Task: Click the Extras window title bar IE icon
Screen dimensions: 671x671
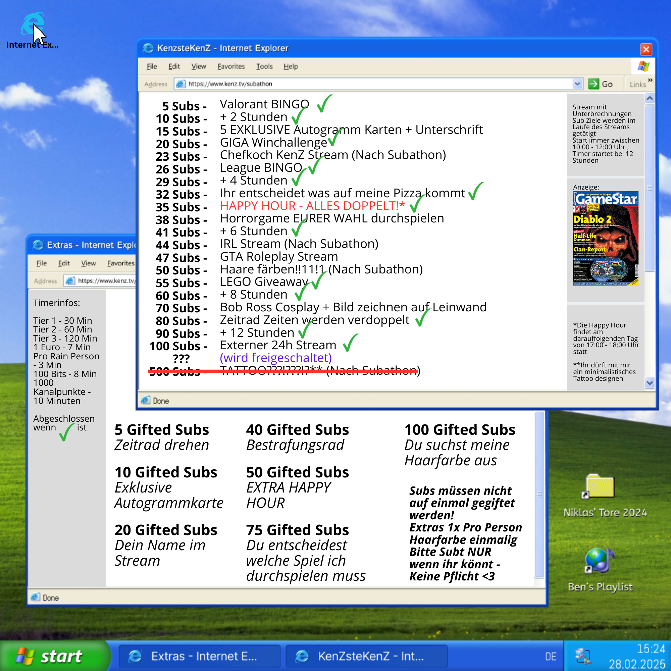Action: 38,245
